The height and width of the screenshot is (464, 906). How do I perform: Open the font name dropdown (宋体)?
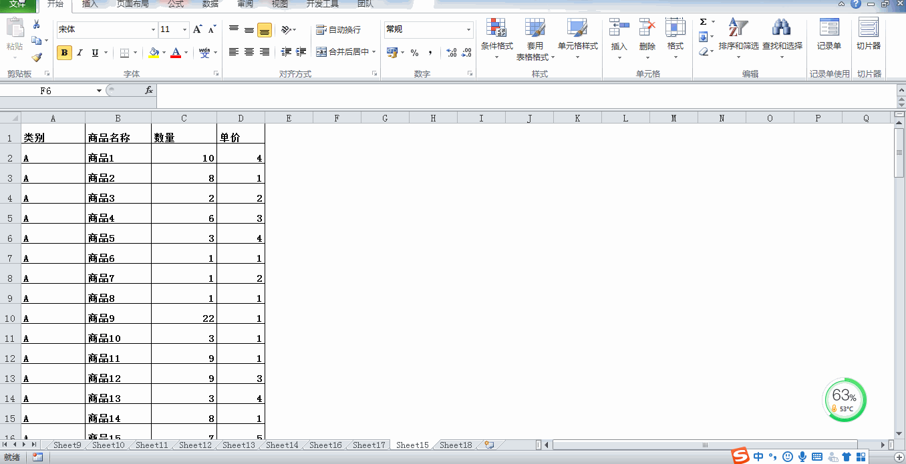153,30
